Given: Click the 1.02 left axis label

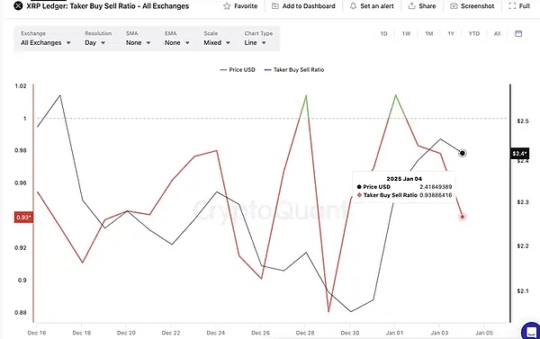Looking at the screenshot, I should [21, 86].
